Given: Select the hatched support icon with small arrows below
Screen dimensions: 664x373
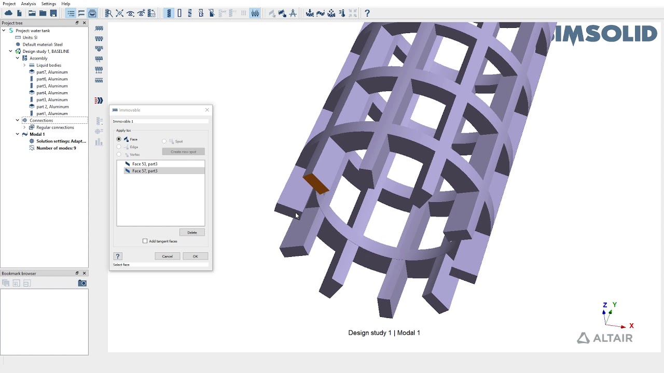Looking at the screenshot, I should (99, 59).
